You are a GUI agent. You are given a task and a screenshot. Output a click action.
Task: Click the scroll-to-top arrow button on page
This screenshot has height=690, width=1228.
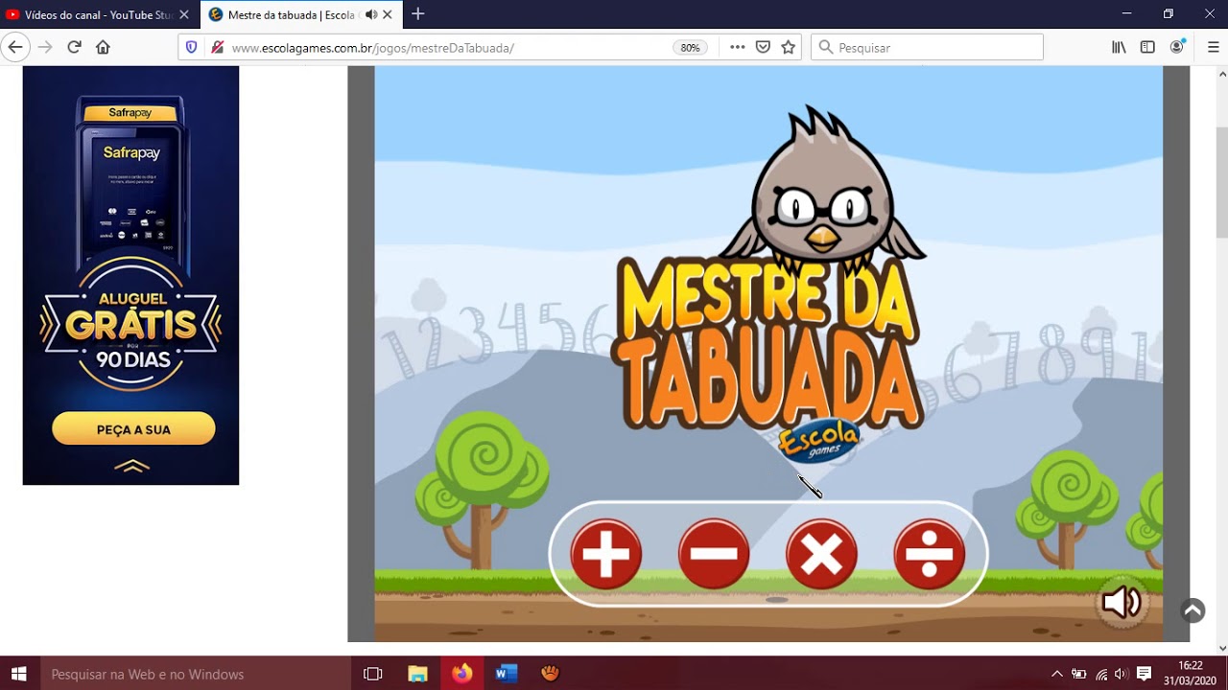point(1193,610)
